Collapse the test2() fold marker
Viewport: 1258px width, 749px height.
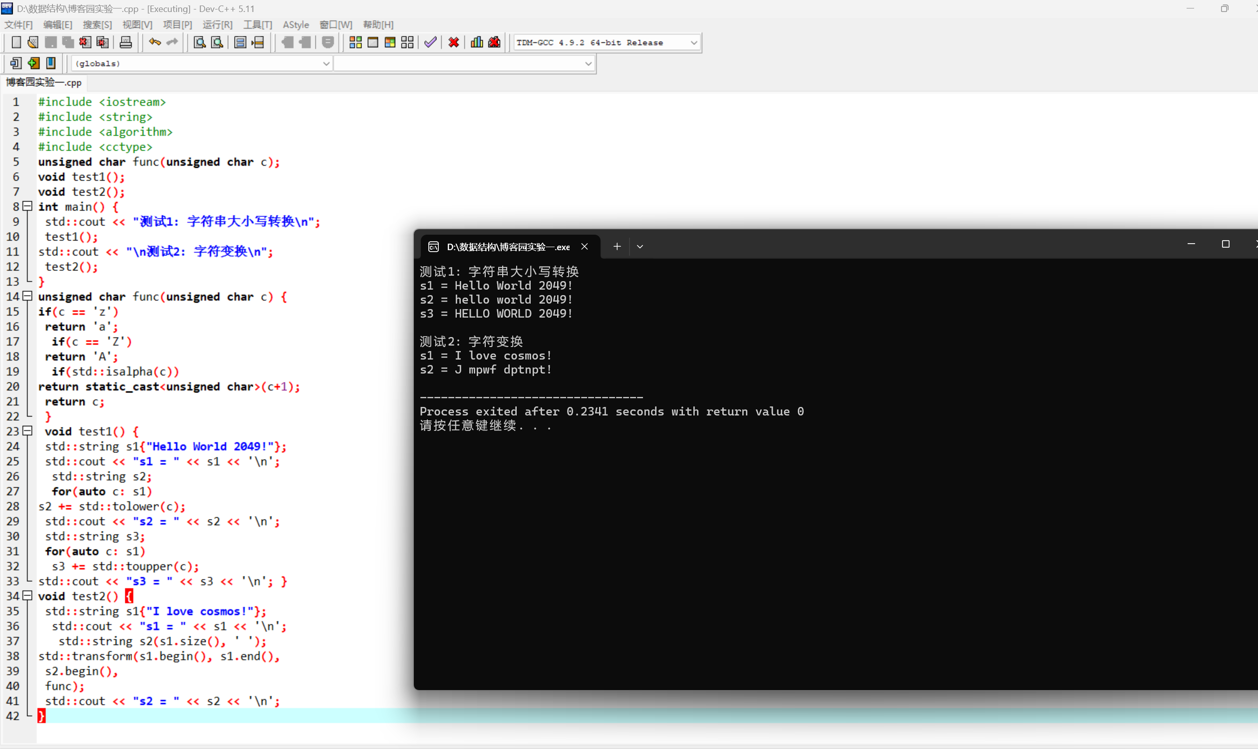click(x=28, y=596)
